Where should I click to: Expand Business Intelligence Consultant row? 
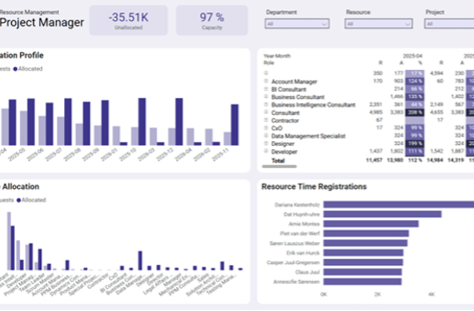click(267, 105)
